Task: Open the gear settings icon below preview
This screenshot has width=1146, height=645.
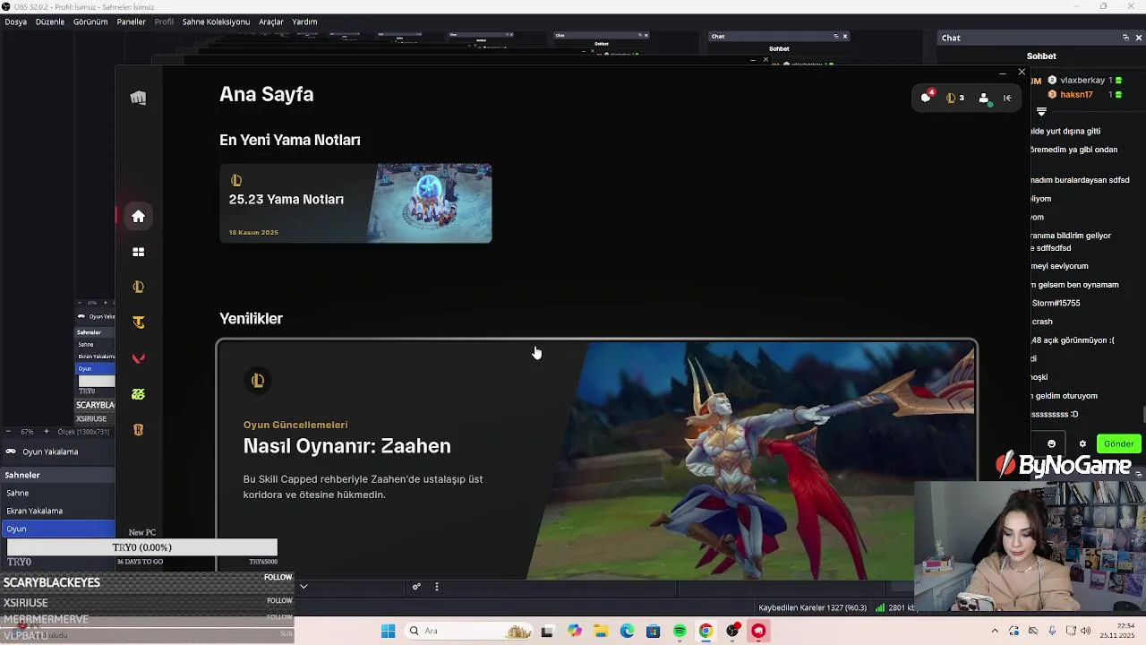Action: click(x=416, y=587)
